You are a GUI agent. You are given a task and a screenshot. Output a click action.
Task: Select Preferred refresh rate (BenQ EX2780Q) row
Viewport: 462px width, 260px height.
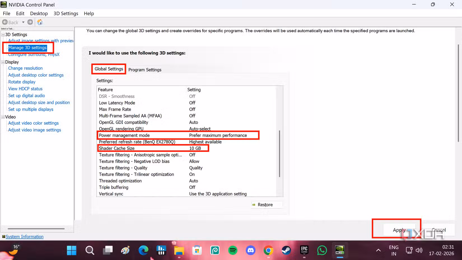186,142
